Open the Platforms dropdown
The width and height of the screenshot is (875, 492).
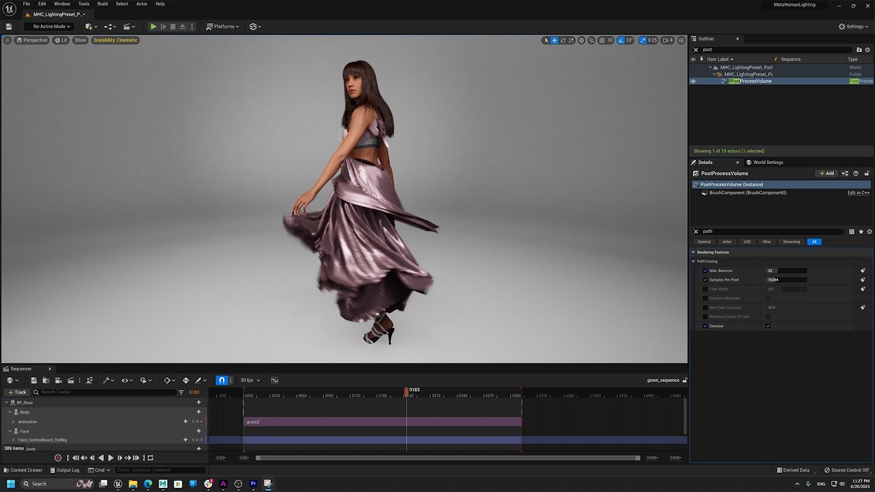point(223,27)
